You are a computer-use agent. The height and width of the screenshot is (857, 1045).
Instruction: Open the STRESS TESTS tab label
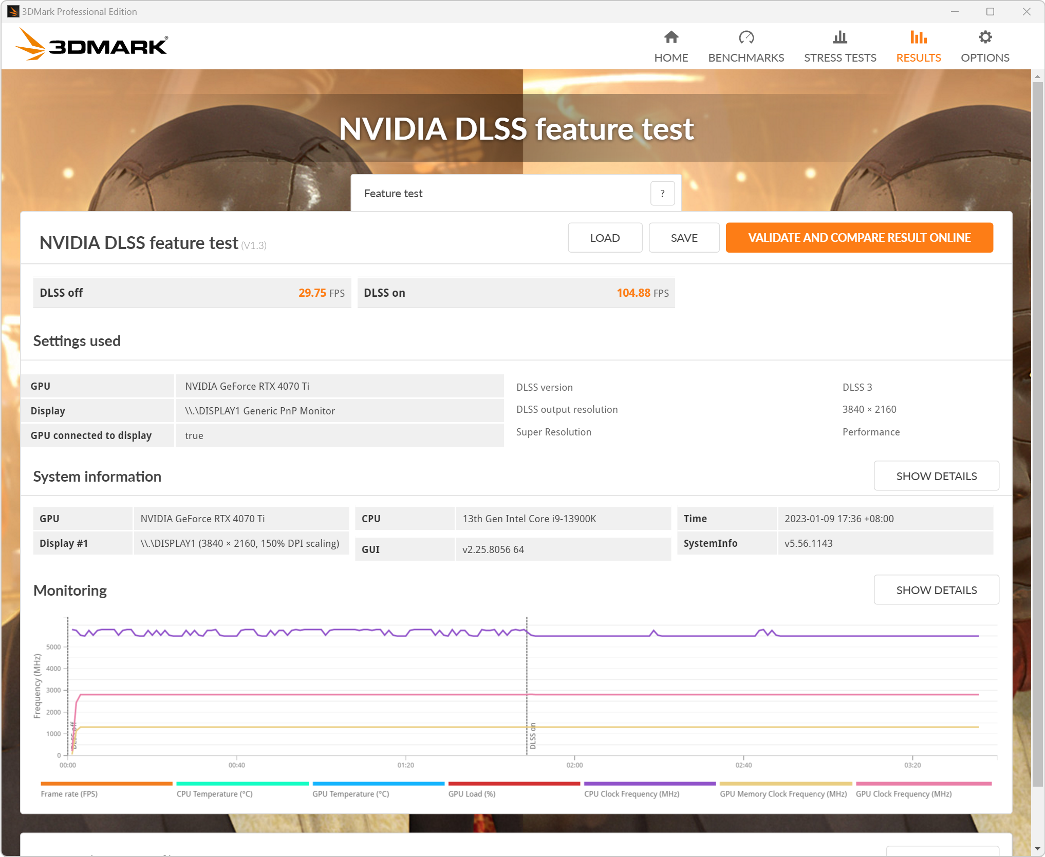click(840, 58)
